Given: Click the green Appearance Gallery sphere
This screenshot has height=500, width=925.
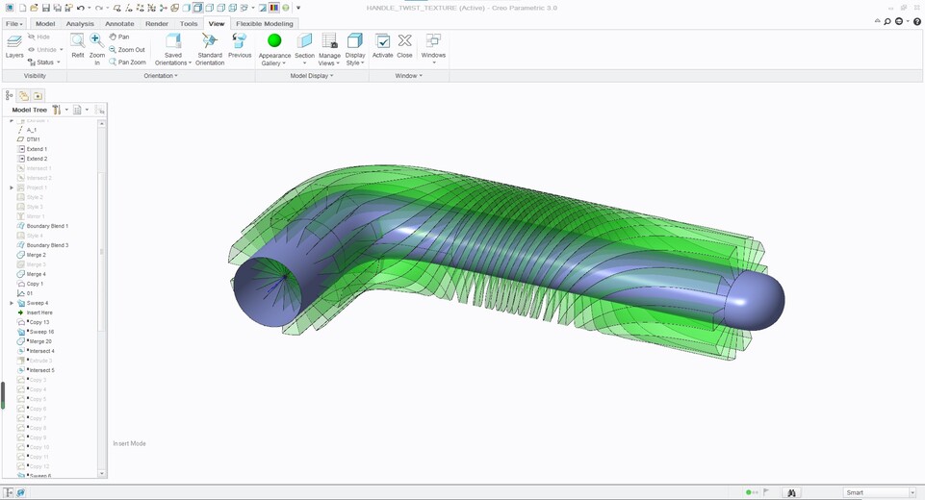Looking at the screenshot, I should 274,40.
